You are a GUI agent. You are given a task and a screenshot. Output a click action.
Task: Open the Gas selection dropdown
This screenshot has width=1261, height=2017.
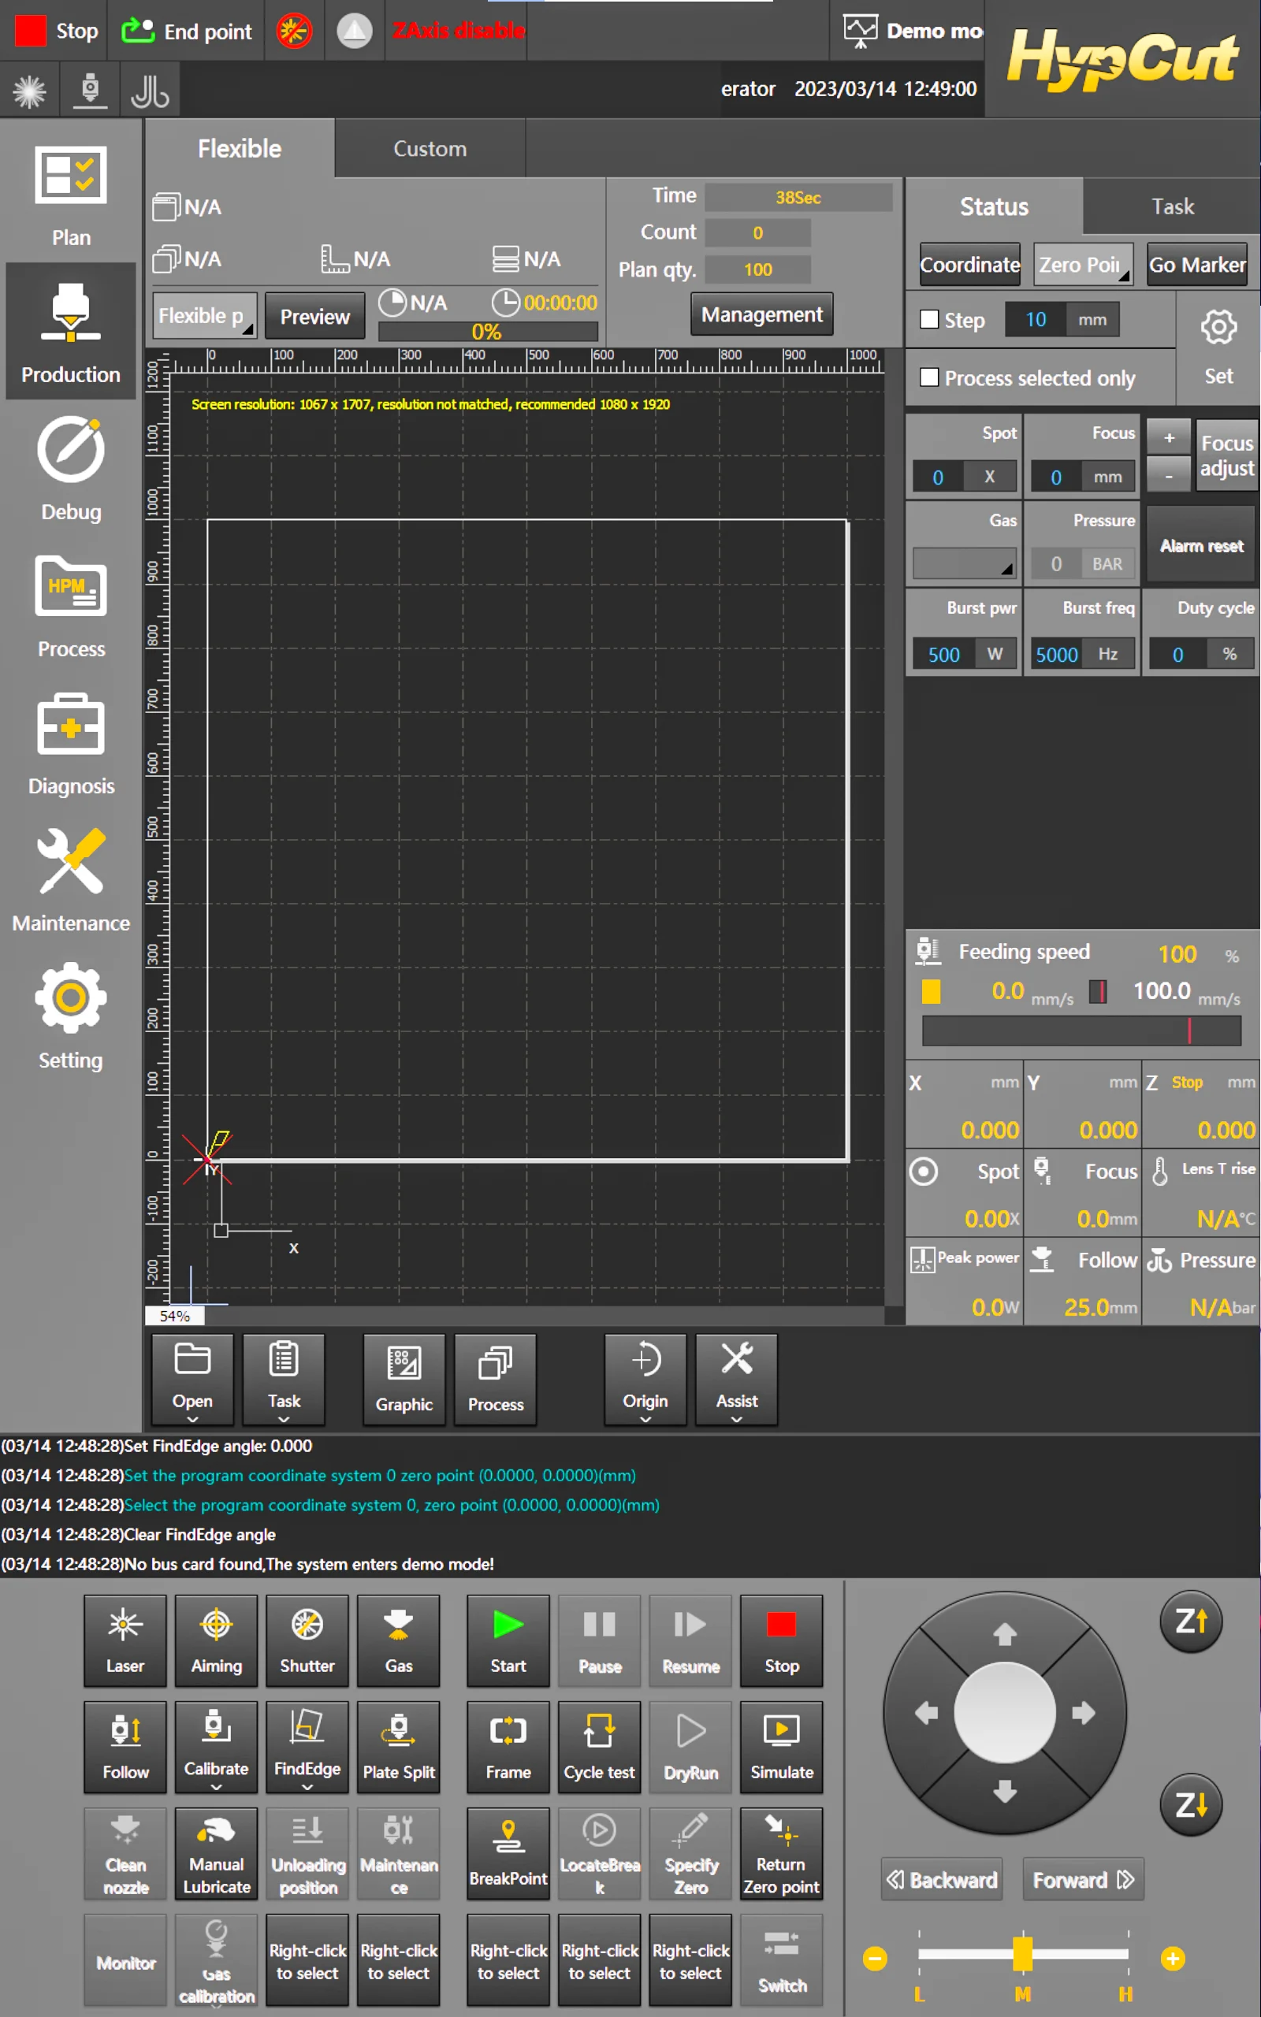(x=963, y=563)
